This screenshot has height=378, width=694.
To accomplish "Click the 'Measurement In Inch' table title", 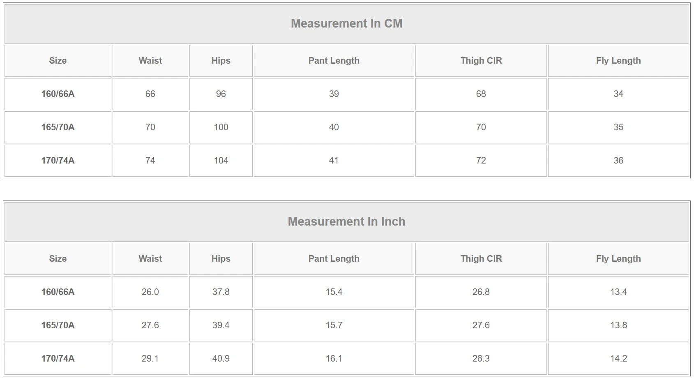I will click(346, 221).
